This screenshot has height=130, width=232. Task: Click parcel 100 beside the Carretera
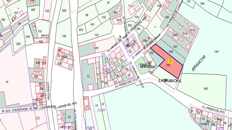pos(64,36)
